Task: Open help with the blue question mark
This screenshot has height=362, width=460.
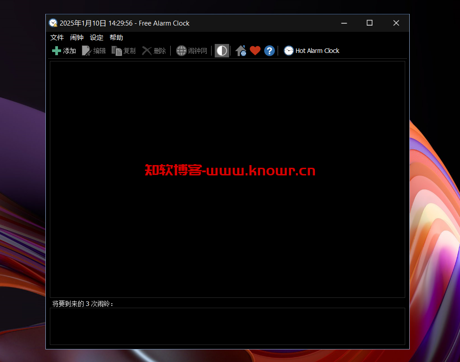Action: point(270,51)
